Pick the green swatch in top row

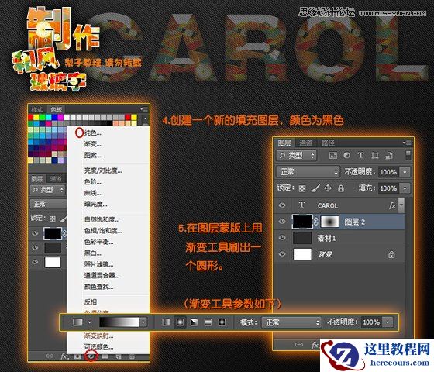[x=43, y=117]
